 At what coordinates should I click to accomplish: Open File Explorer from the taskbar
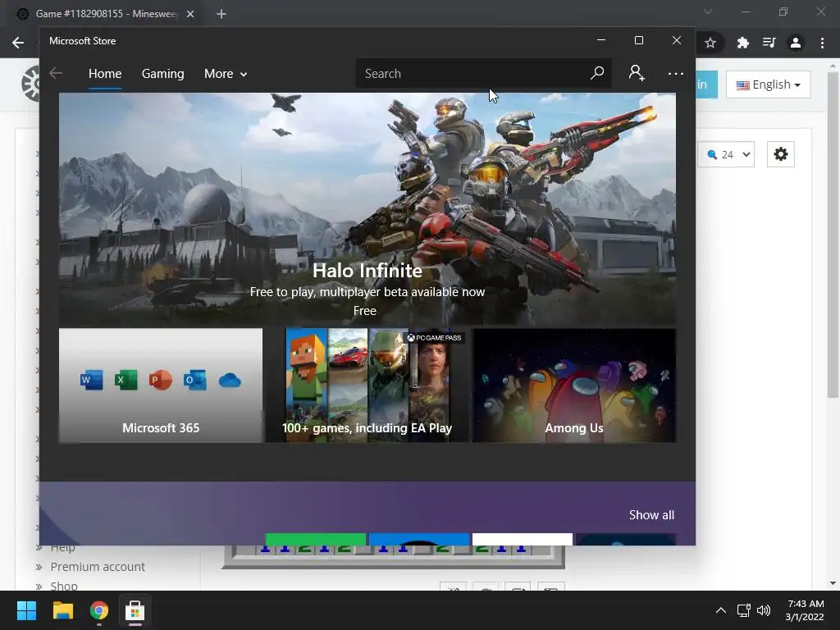pos(62,610)
